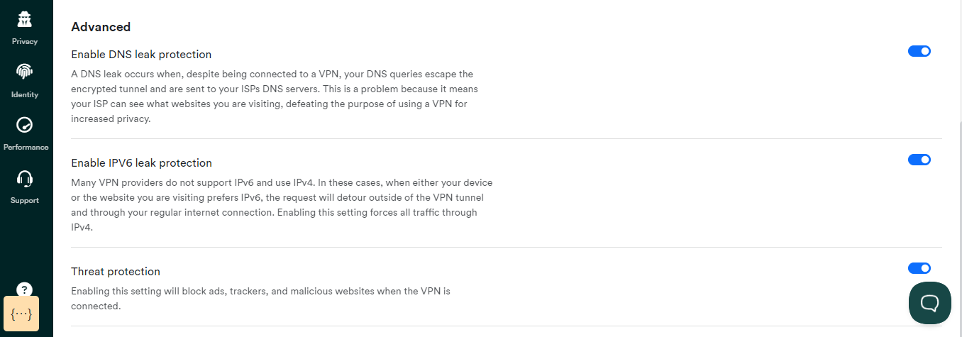Click the curly braces developer icon
This screenshot has height=337, width=962.
click(22, 314)
